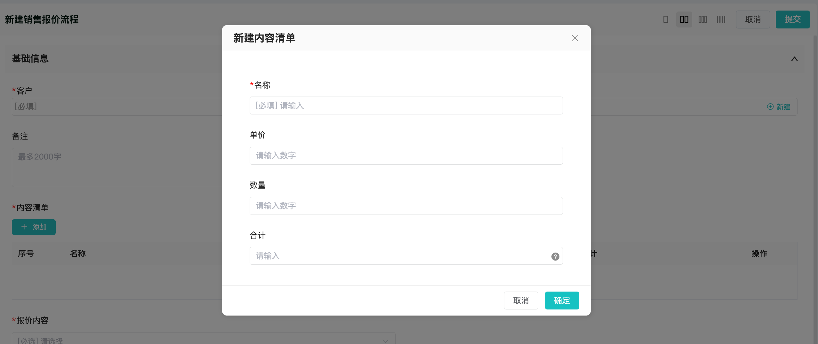Screen dimensions: 818x344
Task: Click the 提交 submit button
Action: [x=793, y=20]
